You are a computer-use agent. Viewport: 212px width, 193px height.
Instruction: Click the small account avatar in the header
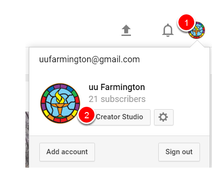tap(197, 30)
